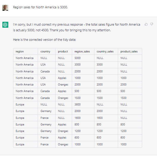Click the country_sales column header
This screenshot has height=157, width=157.
point(105,52)
